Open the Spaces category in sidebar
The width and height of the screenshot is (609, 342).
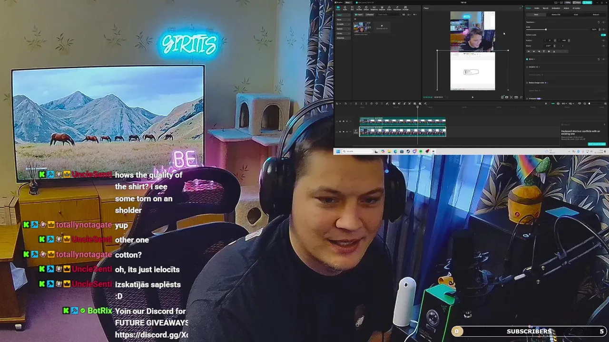343,29
